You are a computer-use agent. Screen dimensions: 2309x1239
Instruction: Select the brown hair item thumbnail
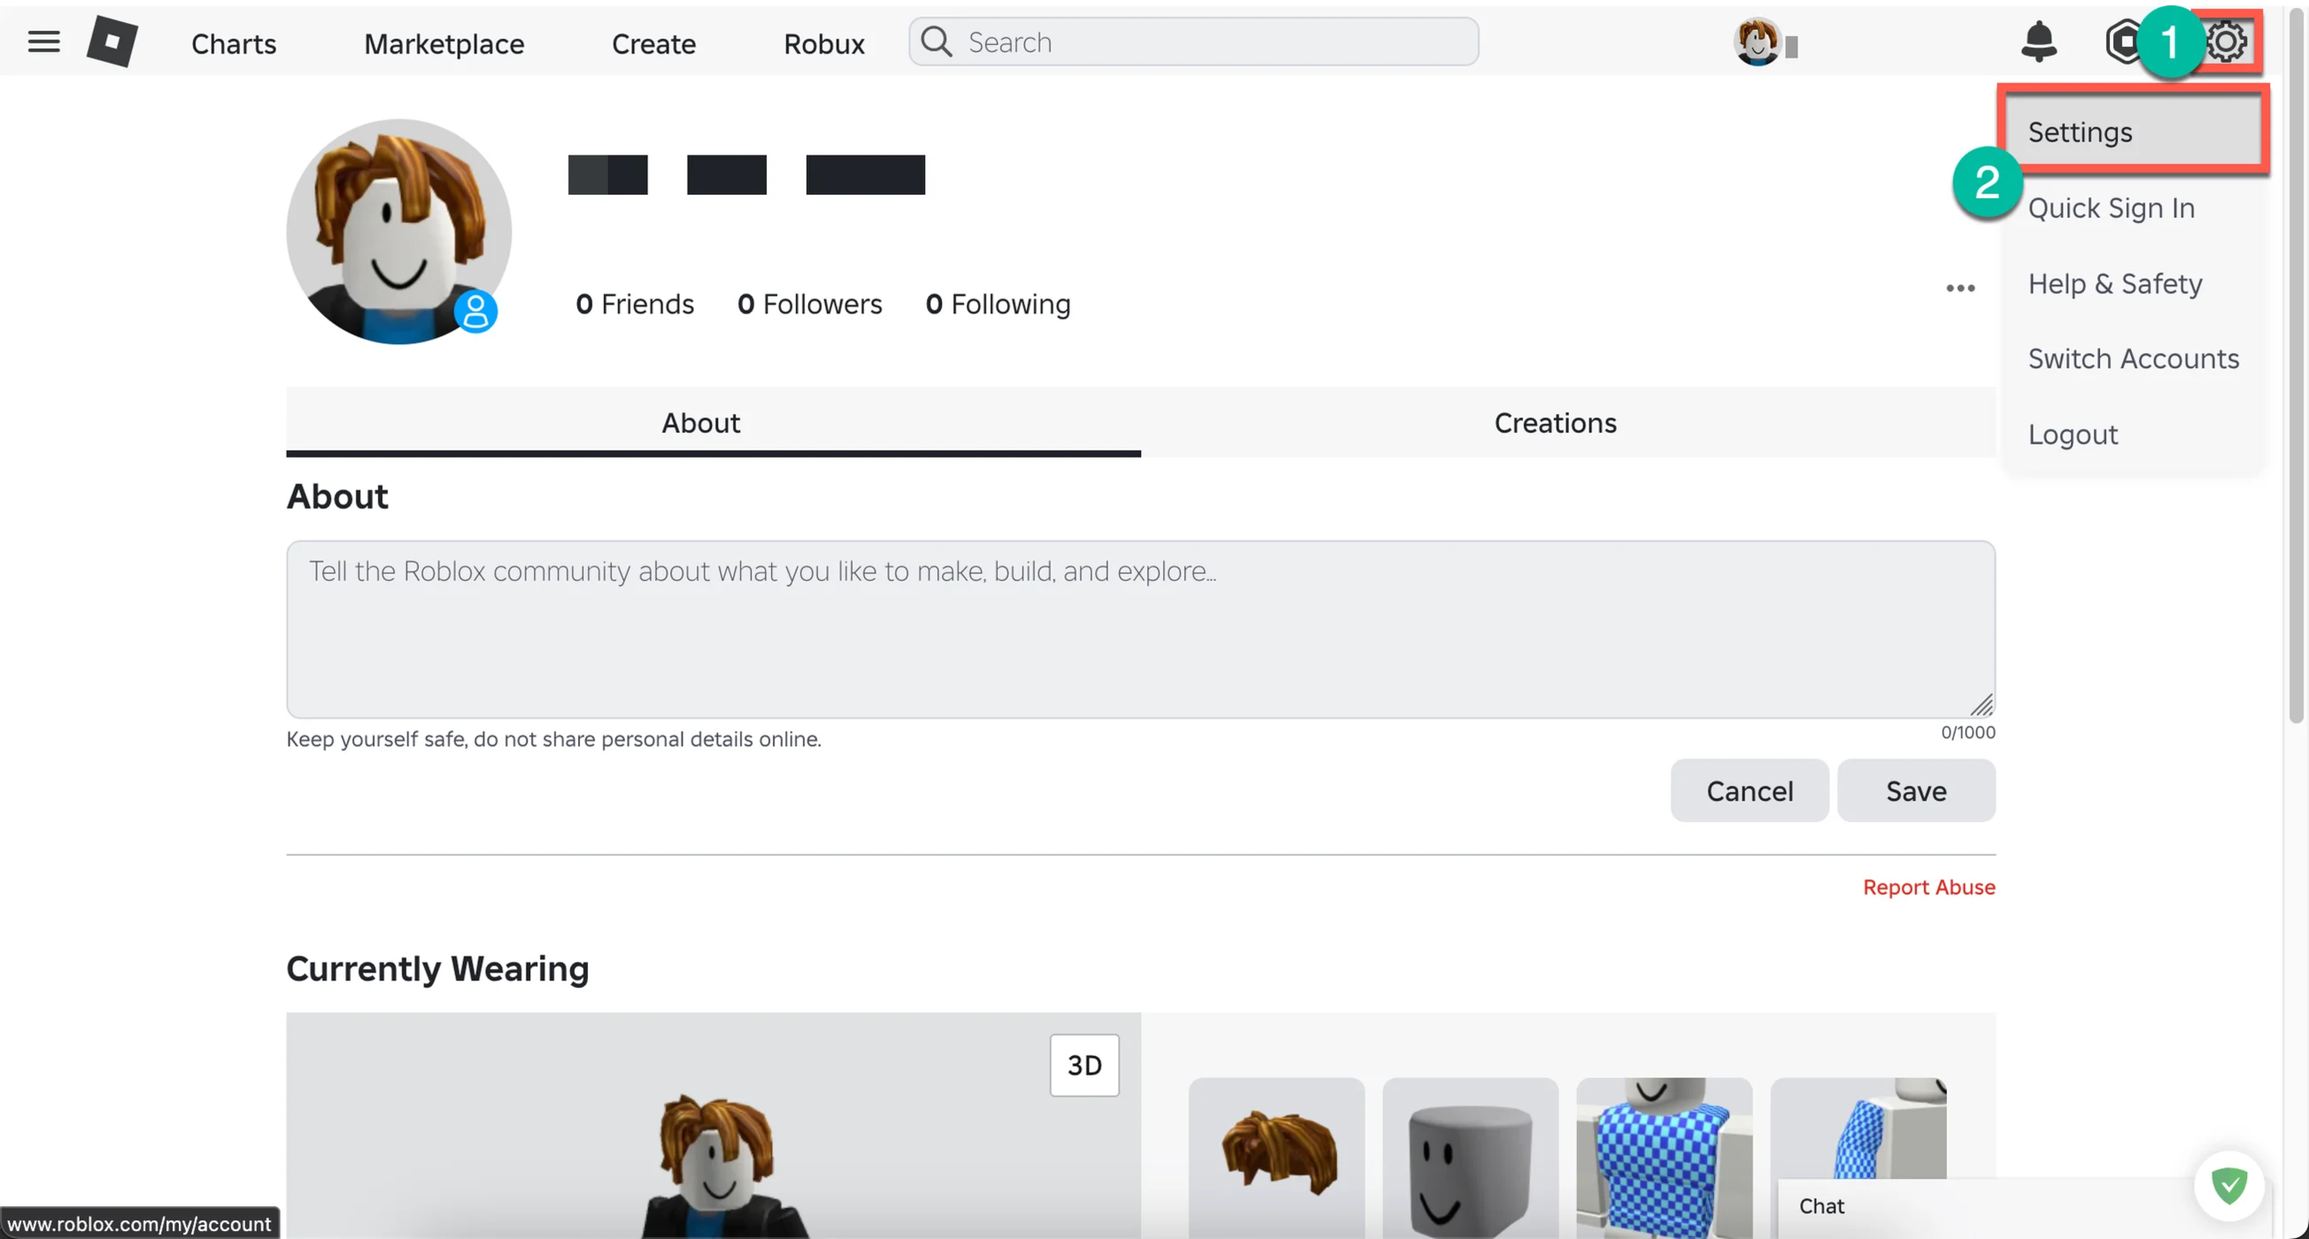tap(1276, 1155)
